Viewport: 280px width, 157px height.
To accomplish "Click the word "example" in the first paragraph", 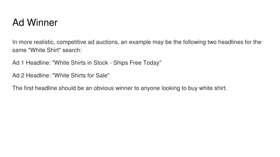I will click(140, 42).
